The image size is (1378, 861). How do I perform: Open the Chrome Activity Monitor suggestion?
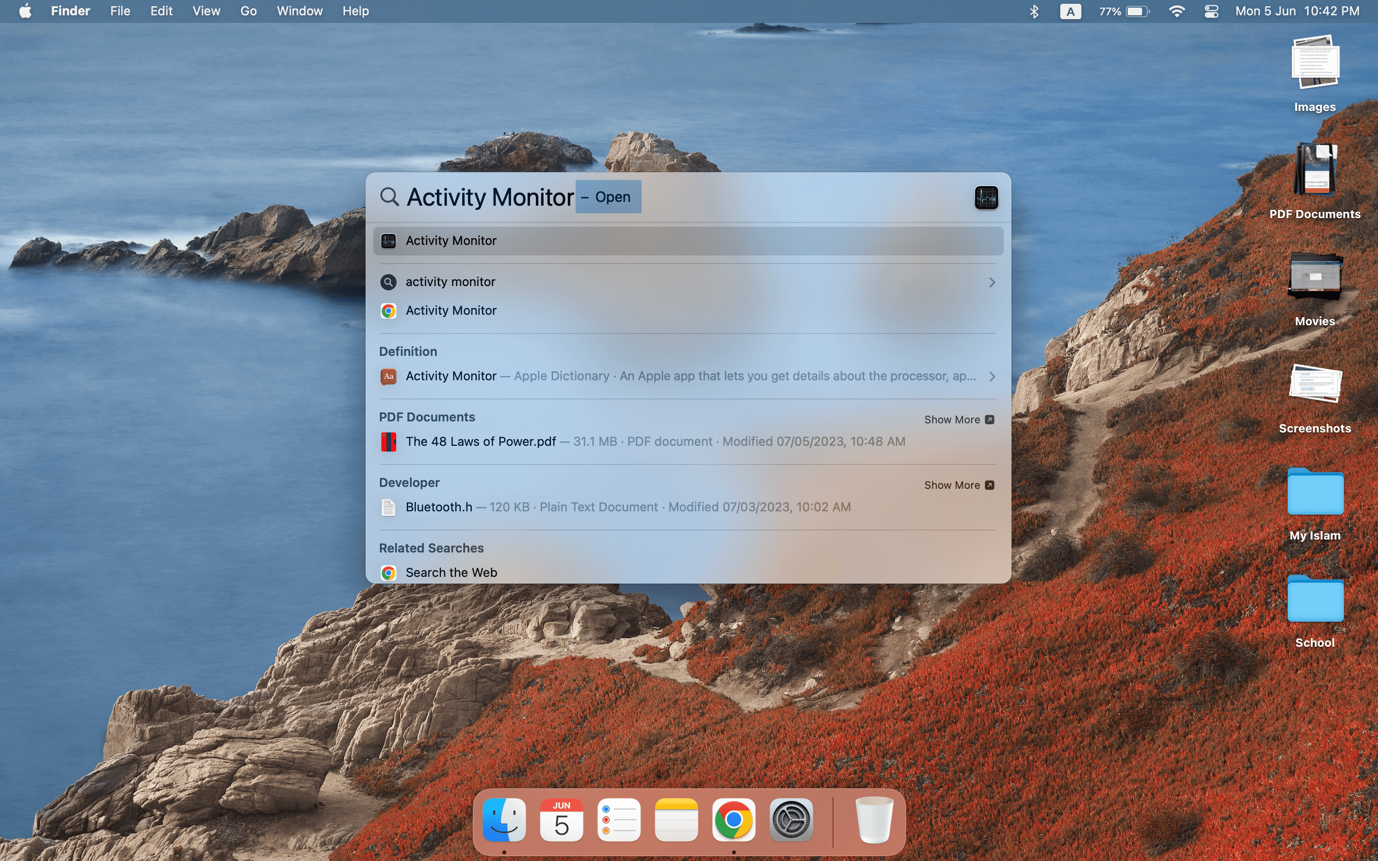[x=688, y=311]
